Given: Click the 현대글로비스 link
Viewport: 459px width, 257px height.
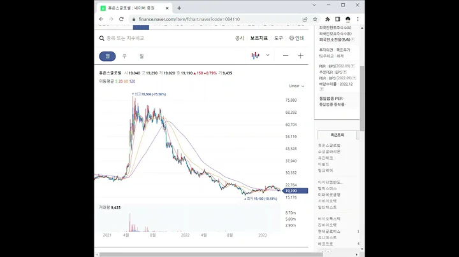Looking at the screenshot, I should [x=329, y=232].
